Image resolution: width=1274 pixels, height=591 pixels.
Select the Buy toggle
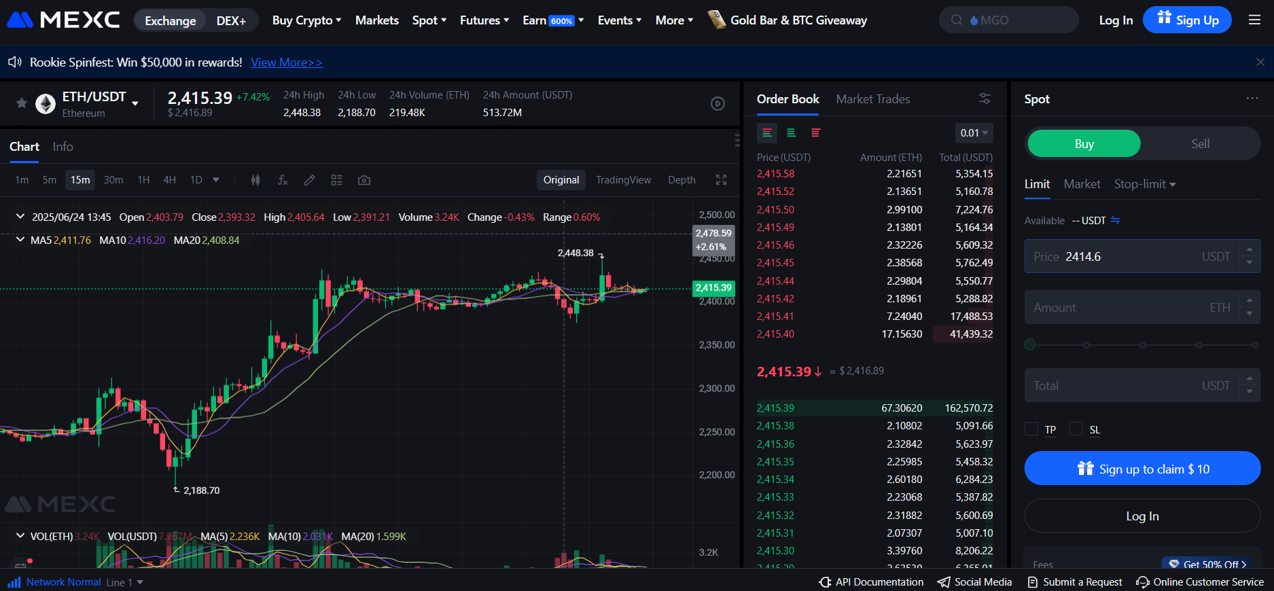pos(1084,143)
